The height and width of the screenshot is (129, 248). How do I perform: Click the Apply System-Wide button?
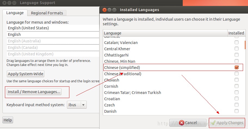click(26, 74)
